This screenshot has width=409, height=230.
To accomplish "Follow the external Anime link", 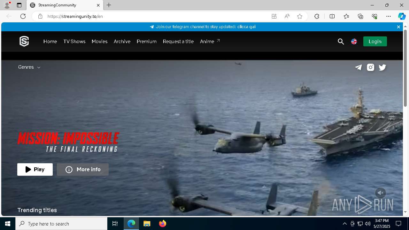I will coord(210,42).
